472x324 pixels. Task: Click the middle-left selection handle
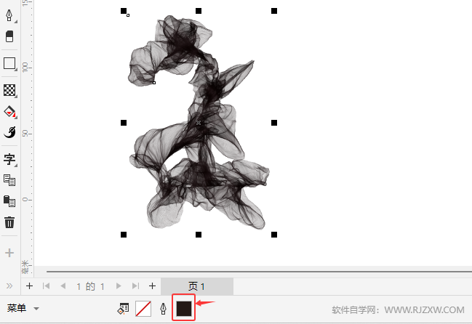click(x=124, y=123)
